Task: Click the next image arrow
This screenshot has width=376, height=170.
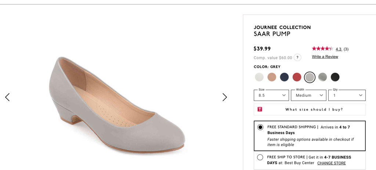Action: pyautogui.click(x=225, y=97)
